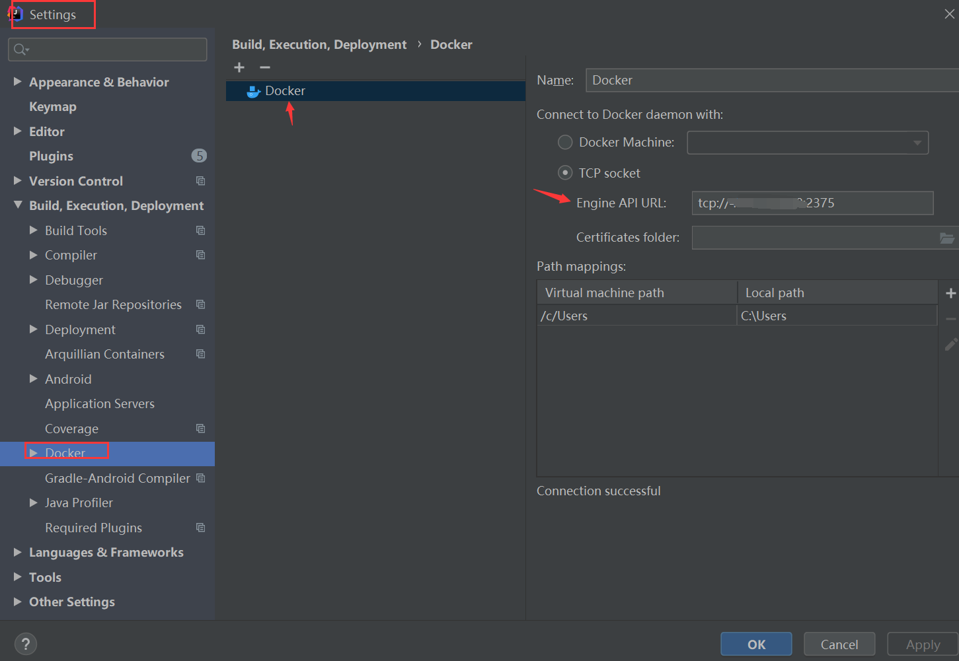The height and width of the screenshot is (661, 959).
Task: Click the search magnifier icon in settings search
Action: (x=21, y=50)
